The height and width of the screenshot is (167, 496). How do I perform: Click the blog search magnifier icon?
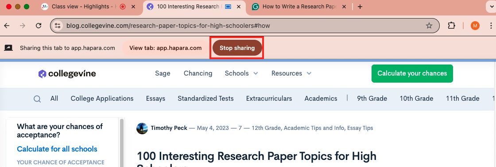point(37,99)
